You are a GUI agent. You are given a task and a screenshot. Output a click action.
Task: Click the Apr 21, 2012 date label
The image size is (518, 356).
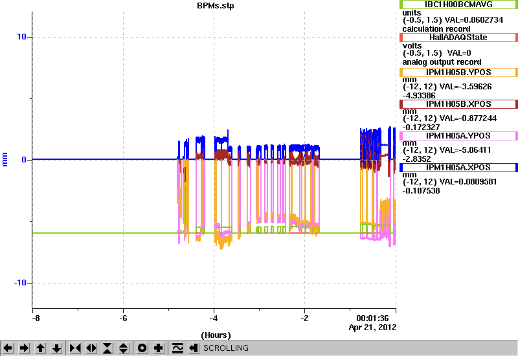click(x=373, y=328)
